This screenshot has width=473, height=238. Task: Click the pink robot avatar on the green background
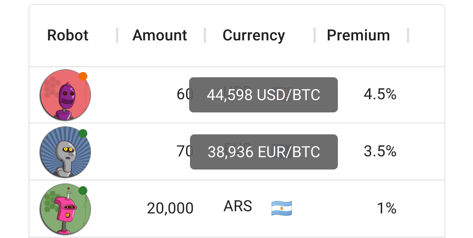(x=65, y=209)
